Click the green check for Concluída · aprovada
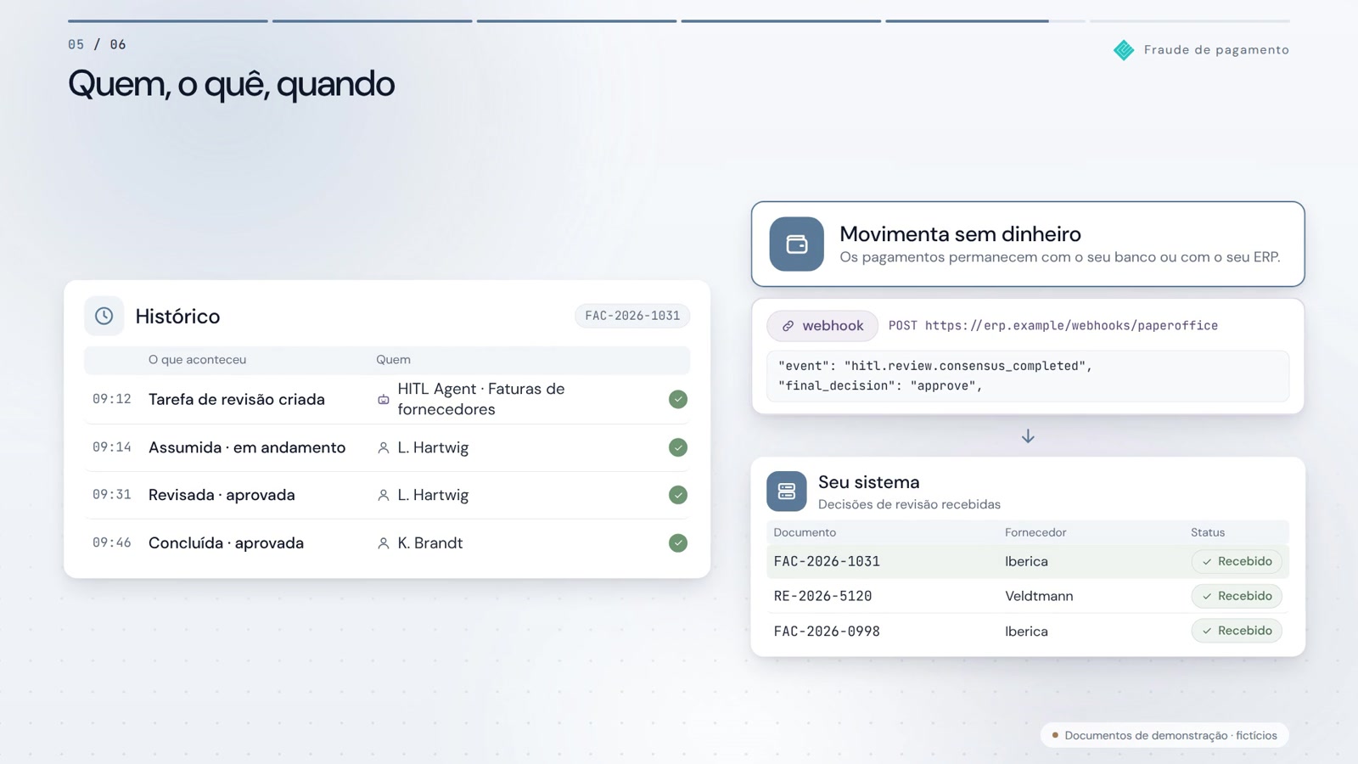 coord(677,543)
